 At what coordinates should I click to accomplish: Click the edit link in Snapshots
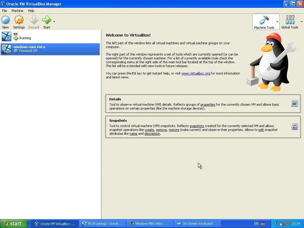[x=261, y=130]
